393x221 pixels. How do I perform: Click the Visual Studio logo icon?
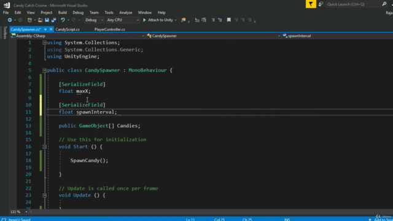[x=7, y=5]
